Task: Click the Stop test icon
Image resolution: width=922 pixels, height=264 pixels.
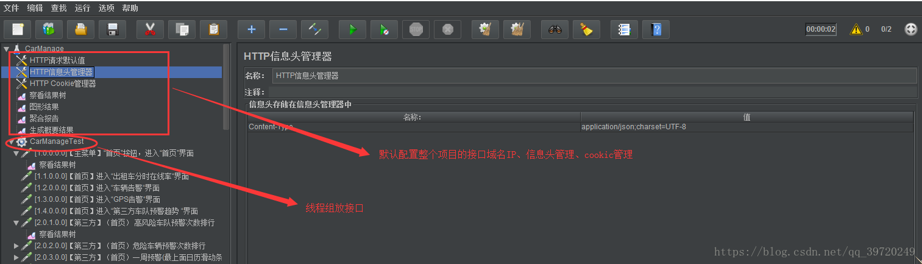Action: [x=416, y=29]
